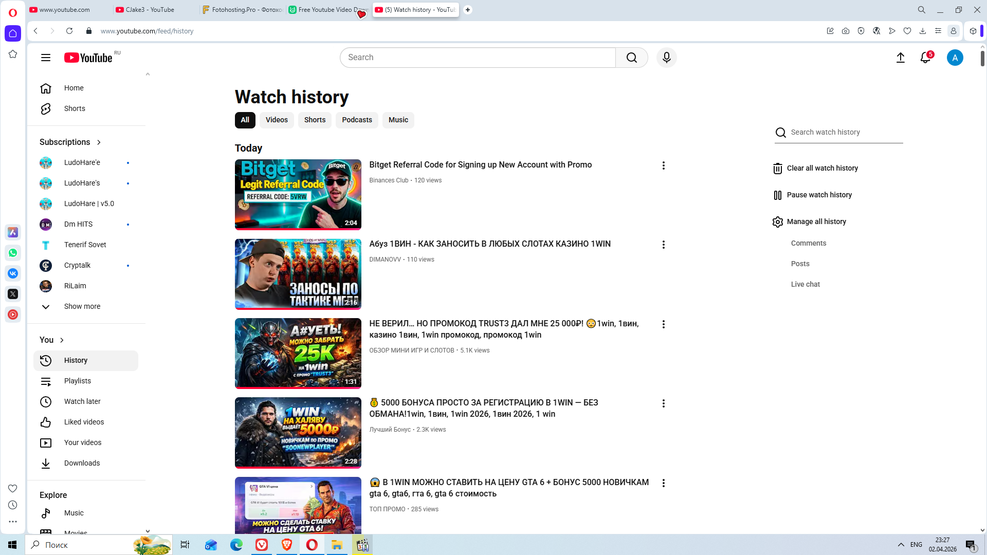
Task: Open the hamburger guide menu
Action: [46, 58]
